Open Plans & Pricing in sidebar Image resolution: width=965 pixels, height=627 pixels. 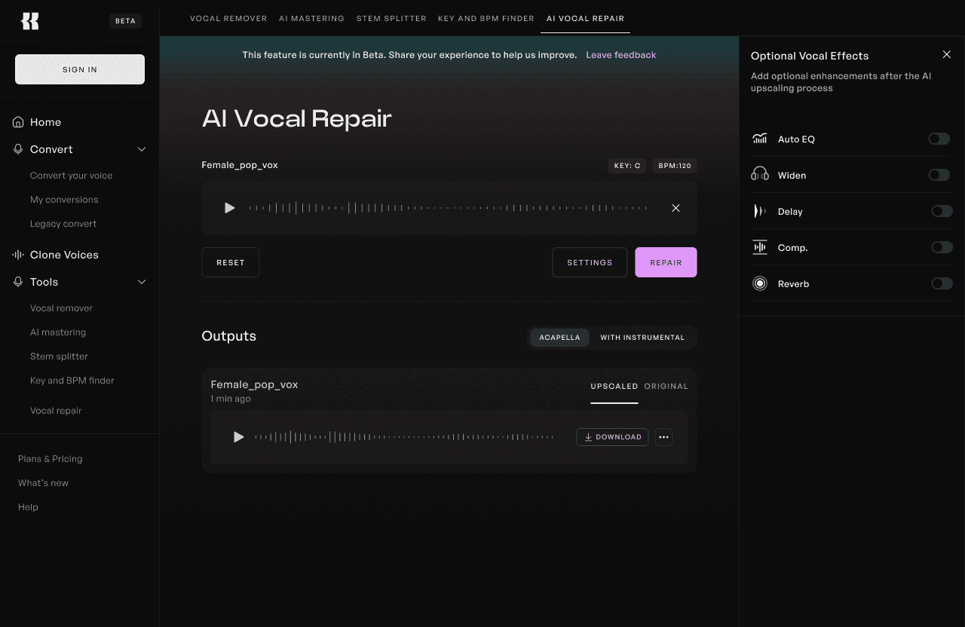click(51, 459)
